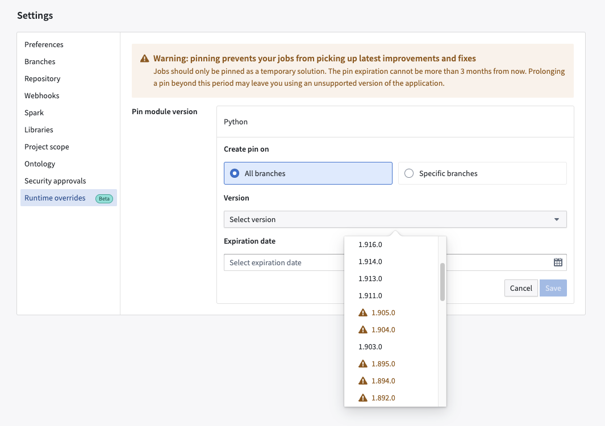Select the Specific branches radio option

(482, 173)
